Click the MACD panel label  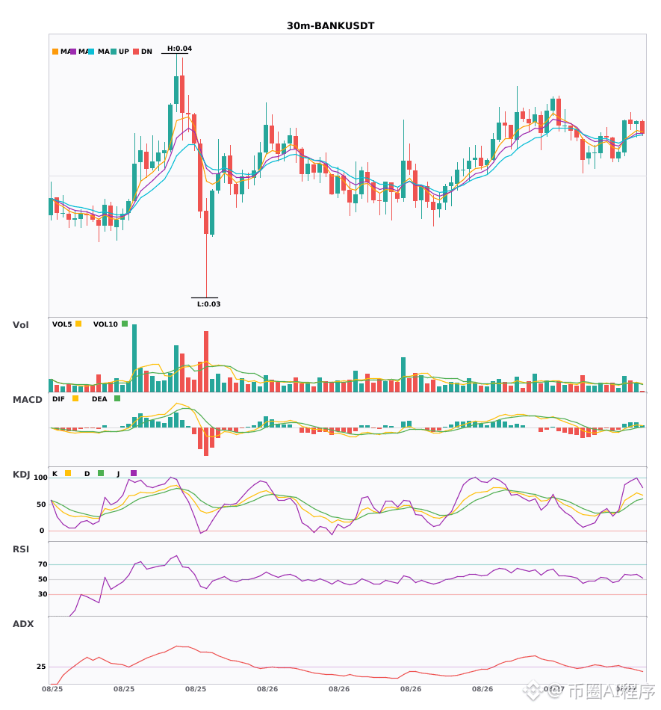27,400
